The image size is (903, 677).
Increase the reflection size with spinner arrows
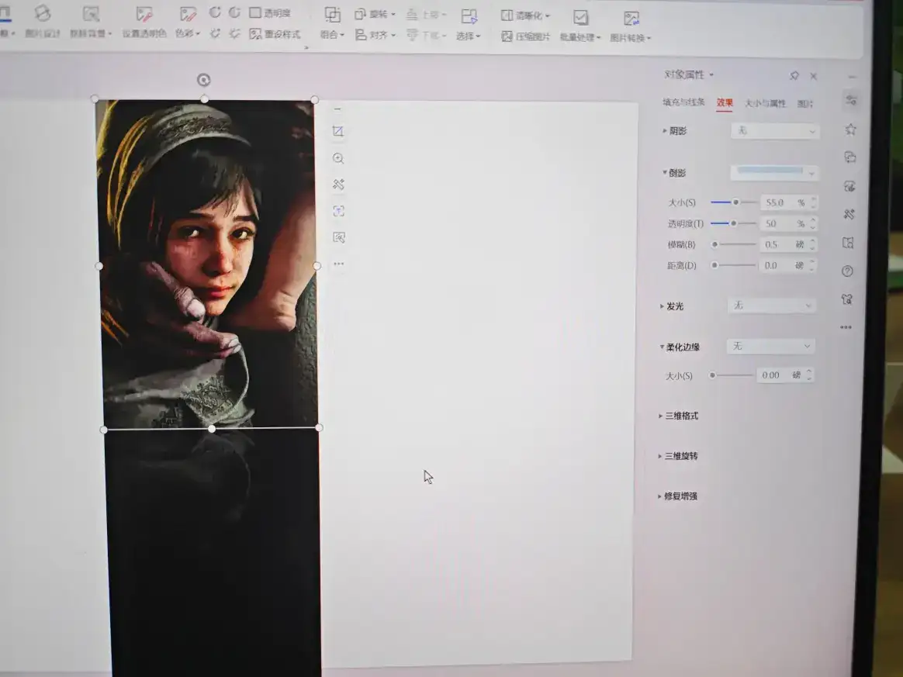point(814,199)
